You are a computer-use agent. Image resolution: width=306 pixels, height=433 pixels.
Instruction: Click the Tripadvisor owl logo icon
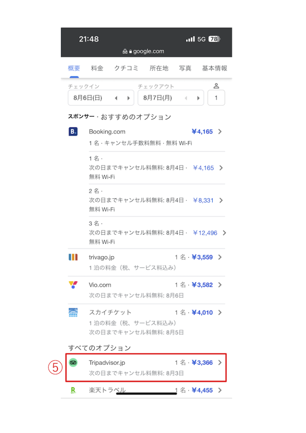(73, 362)
